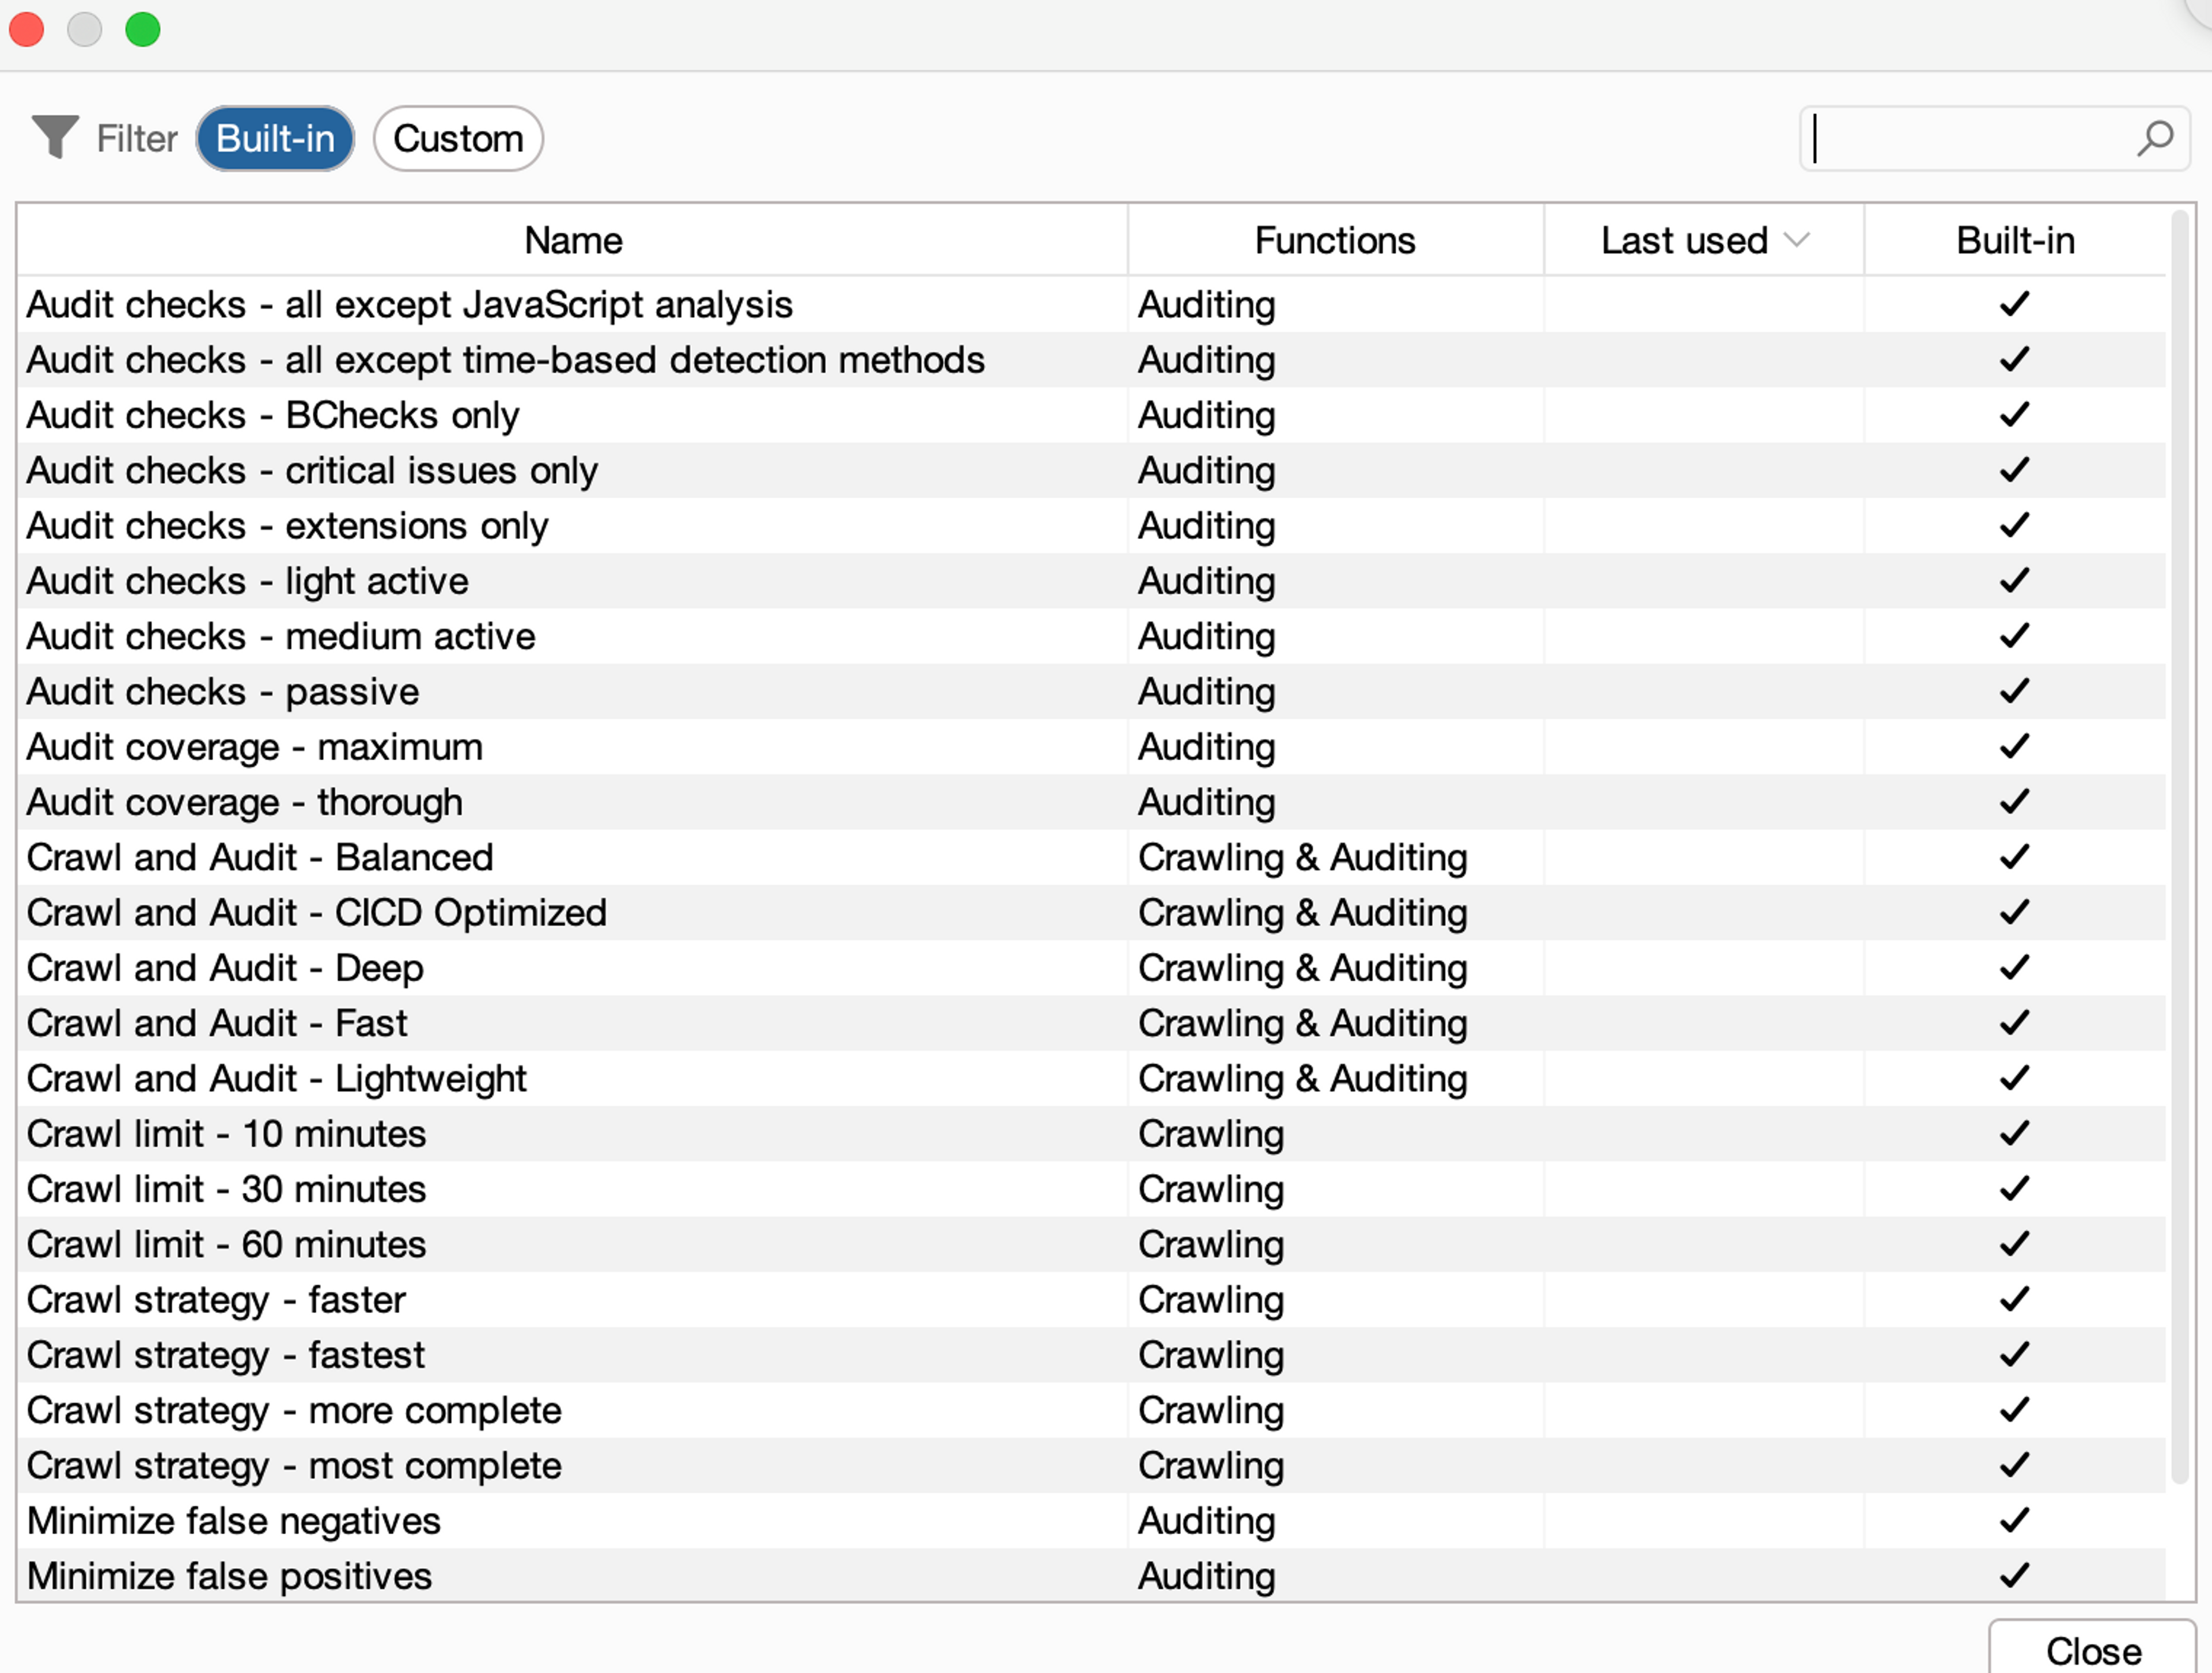
Task: Select the Crawl and Audit - Balanced row
Action: pos(260,858)
